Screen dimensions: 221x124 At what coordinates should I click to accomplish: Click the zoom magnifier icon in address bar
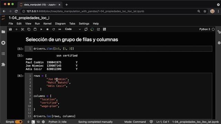pyautogui.click(x=199, y=11)
